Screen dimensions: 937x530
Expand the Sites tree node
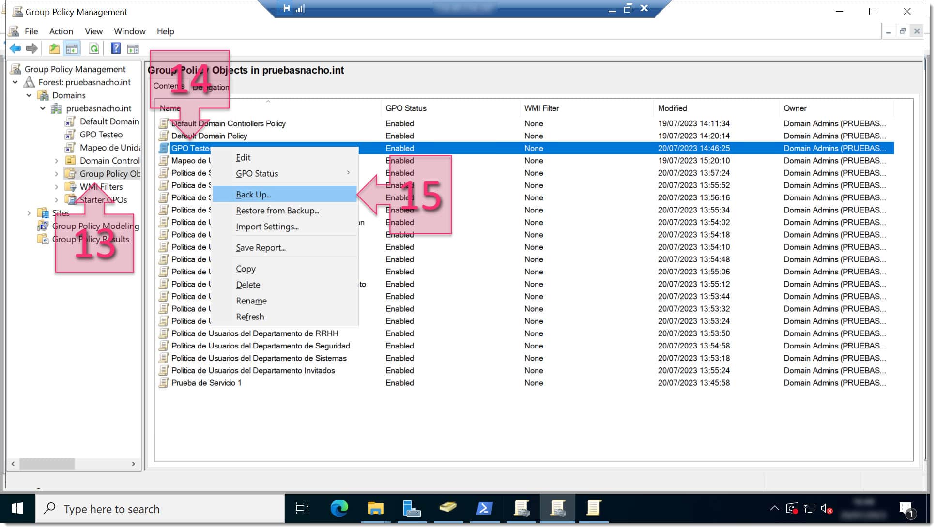point(29,213)
